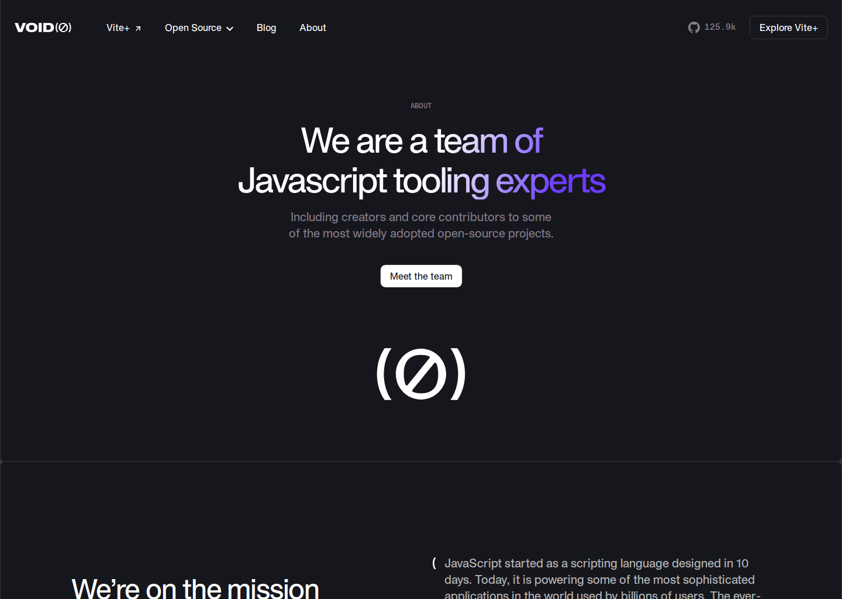Click the small ABOUT label above the heading

pyautogui.click(x=421, y=106)
